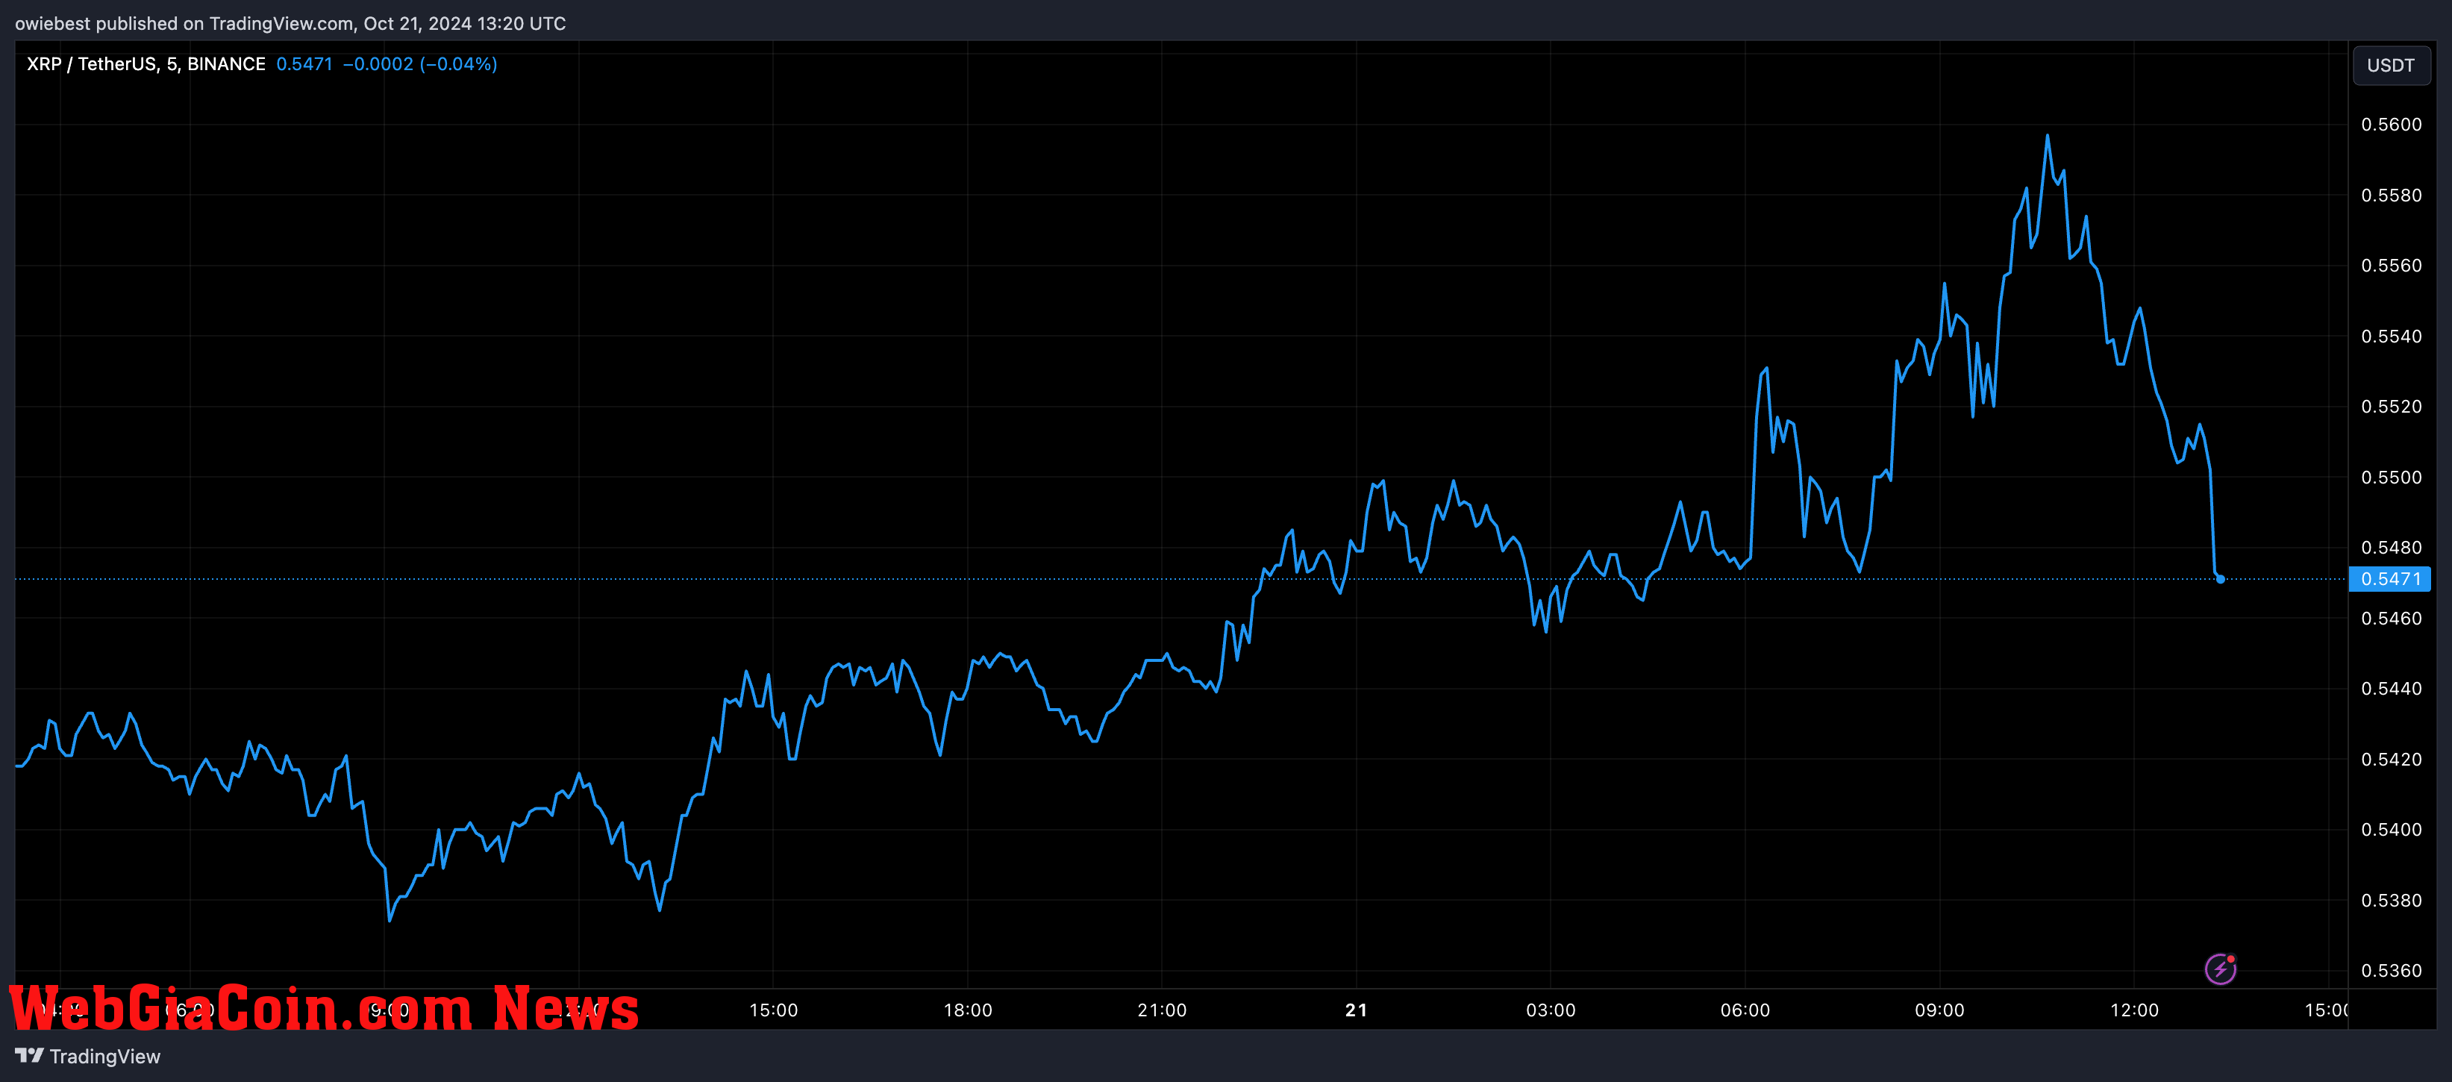Click the purple lightning bolt replay icon
The height and width of the screenshot is (1082, 2452).
pos(2221,969)
